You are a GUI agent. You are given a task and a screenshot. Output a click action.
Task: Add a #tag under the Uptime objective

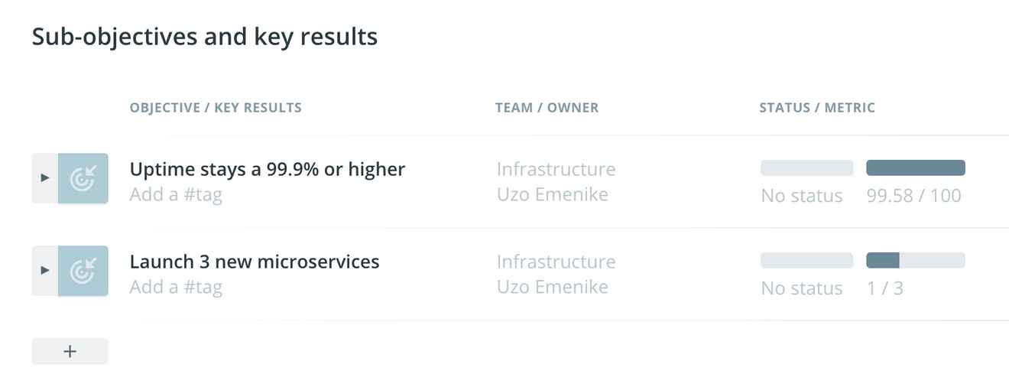176,195
